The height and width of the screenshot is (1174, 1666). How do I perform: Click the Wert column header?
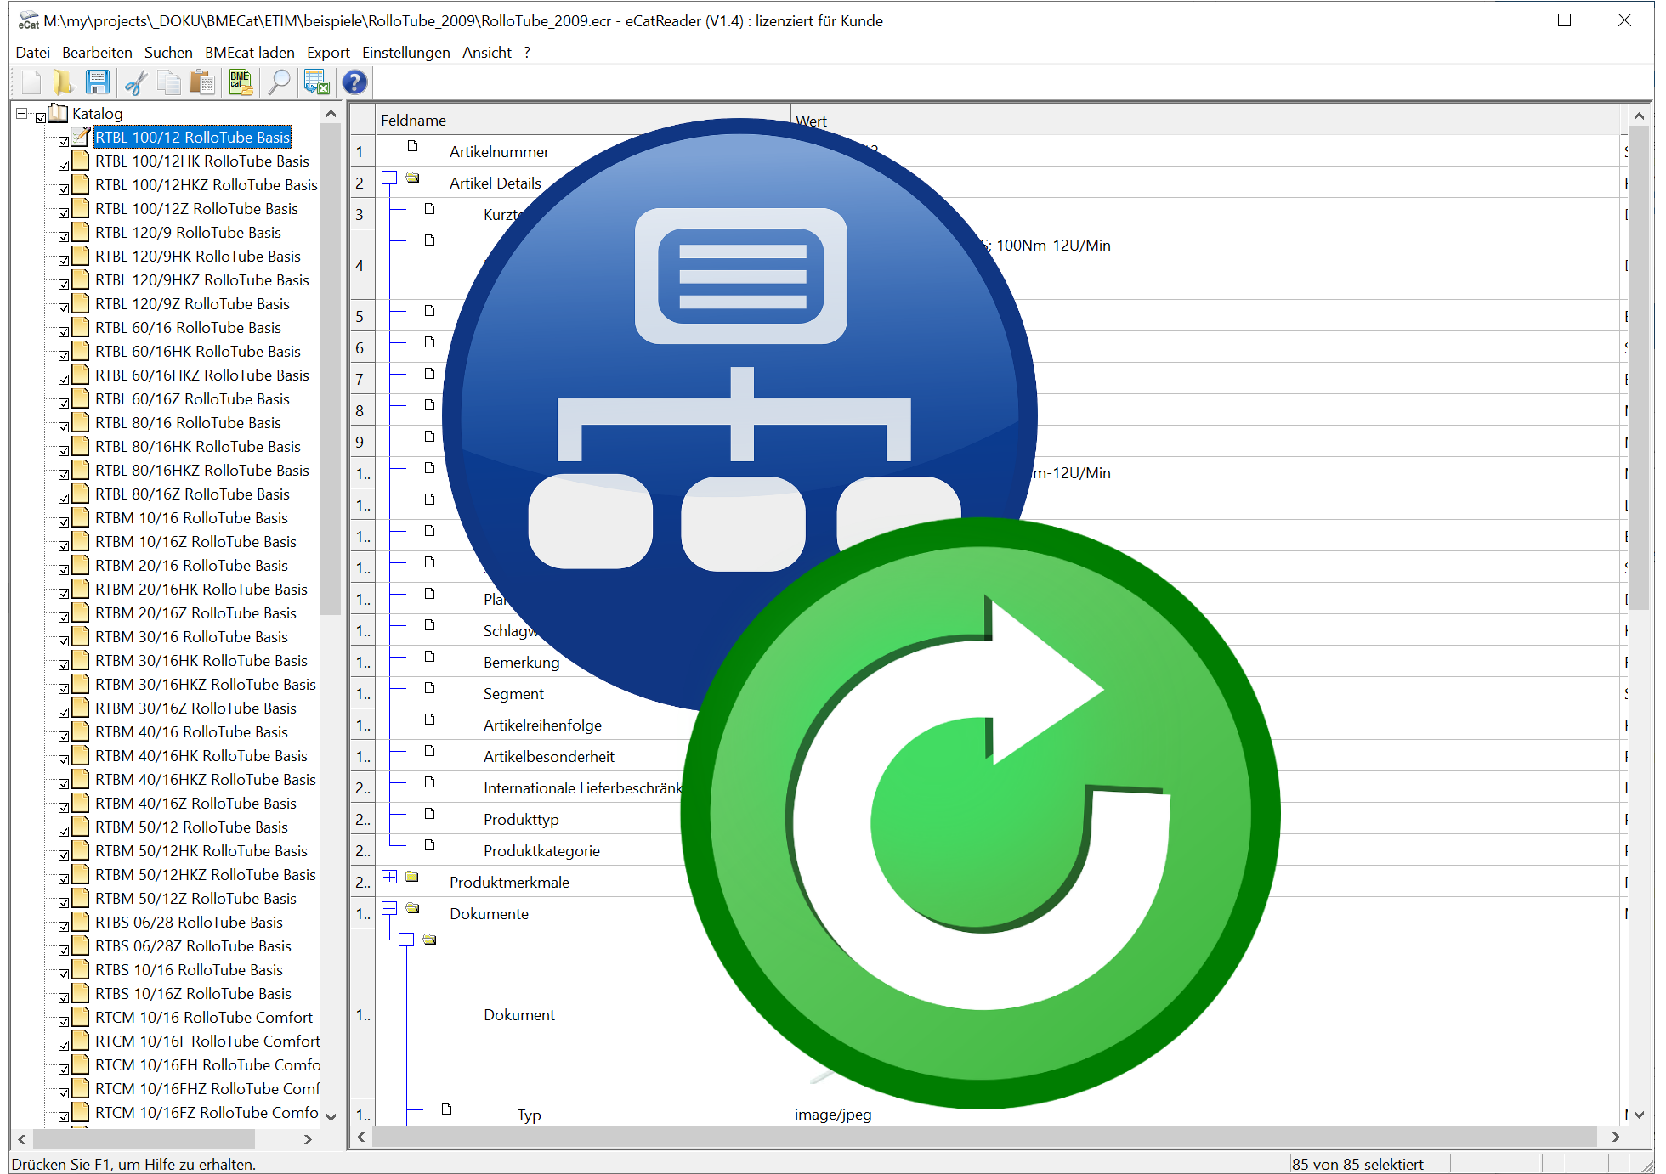pyautogui.click(x=1205, y=120)
